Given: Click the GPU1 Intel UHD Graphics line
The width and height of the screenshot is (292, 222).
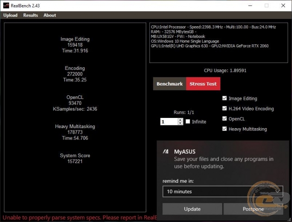Looking at the screenshot, I should point(210,46).
